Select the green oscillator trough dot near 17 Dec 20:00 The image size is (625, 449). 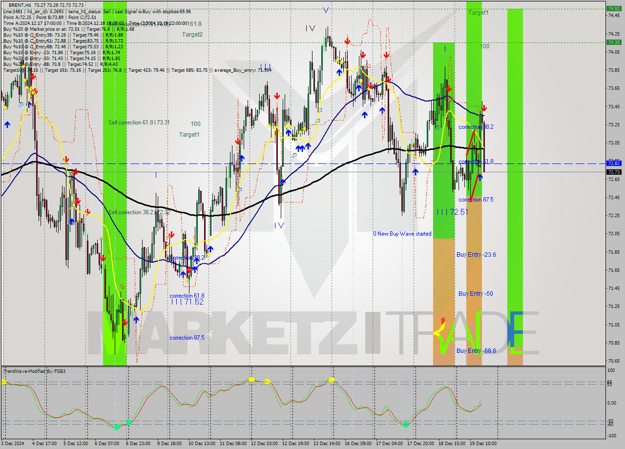click(x=406, y=425)
